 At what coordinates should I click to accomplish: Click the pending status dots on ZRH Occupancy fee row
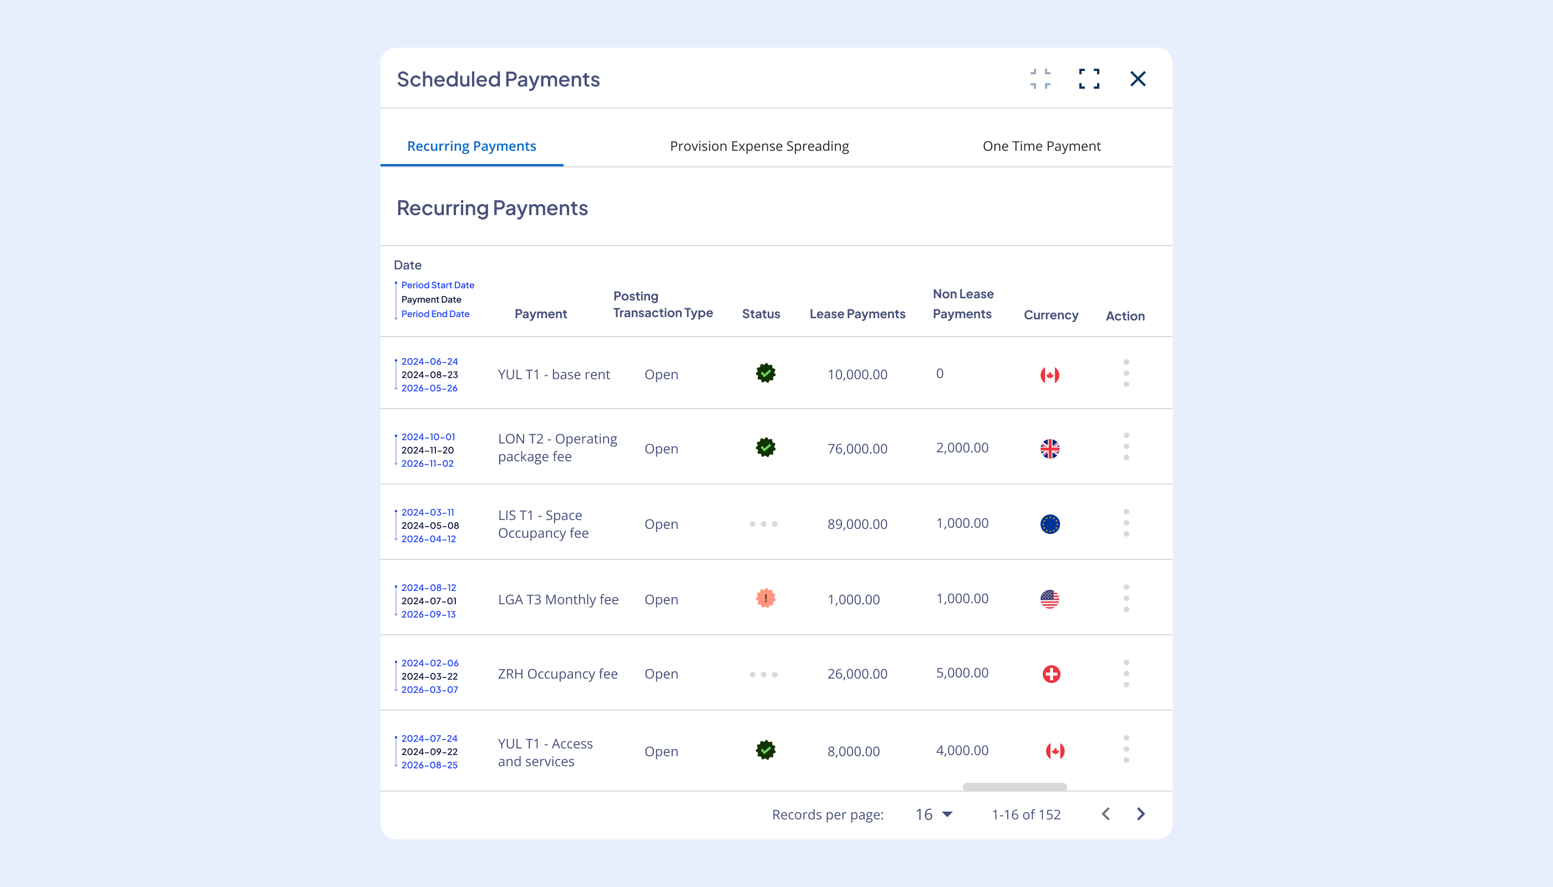click(763, 673)
